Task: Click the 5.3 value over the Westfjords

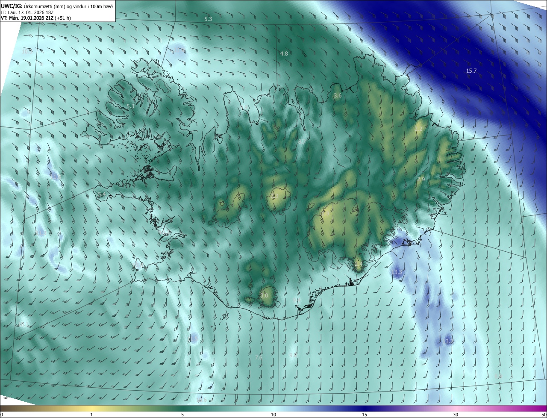Action: 130,106
